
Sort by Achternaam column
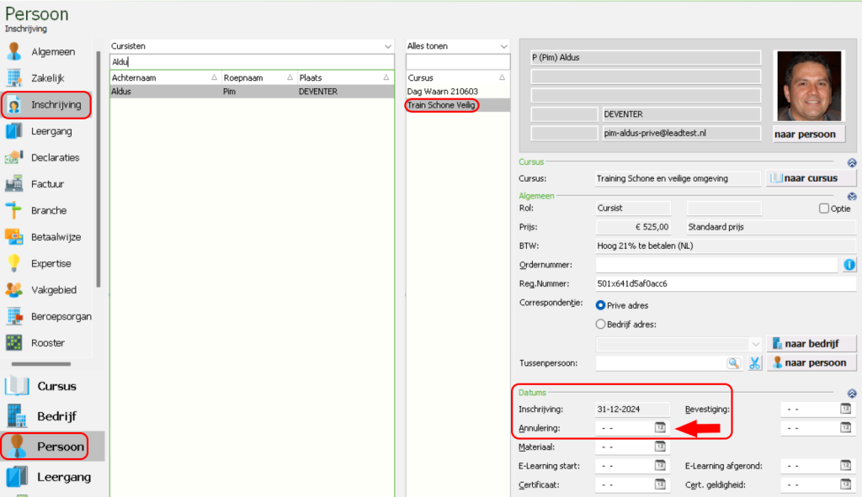coord(166,77)
